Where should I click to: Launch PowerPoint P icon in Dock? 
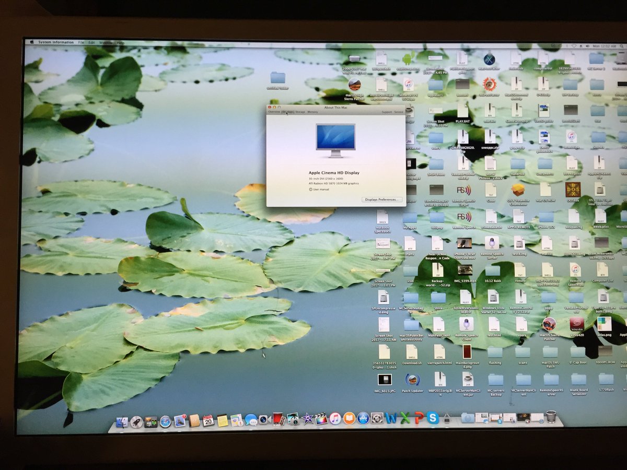tap(419, 418)
